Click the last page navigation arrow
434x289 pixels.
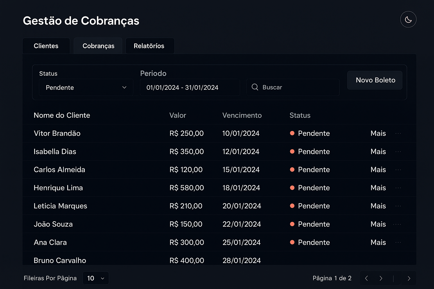409,278
